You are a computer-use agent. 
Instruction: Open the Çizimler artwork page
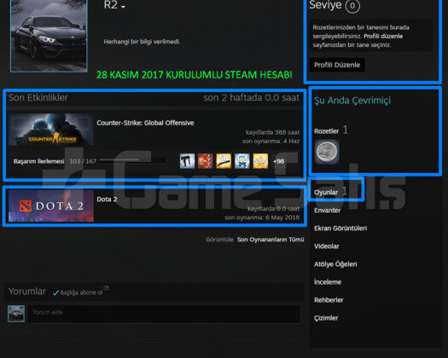coord(326,318)
